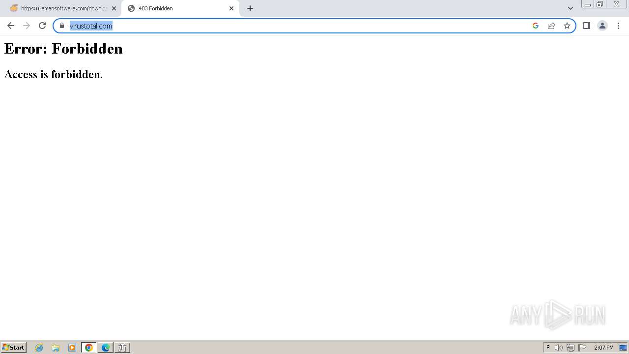Click the forward navigation arrow
The height and width of the screenshot is (354, 629).
[27, 26]
